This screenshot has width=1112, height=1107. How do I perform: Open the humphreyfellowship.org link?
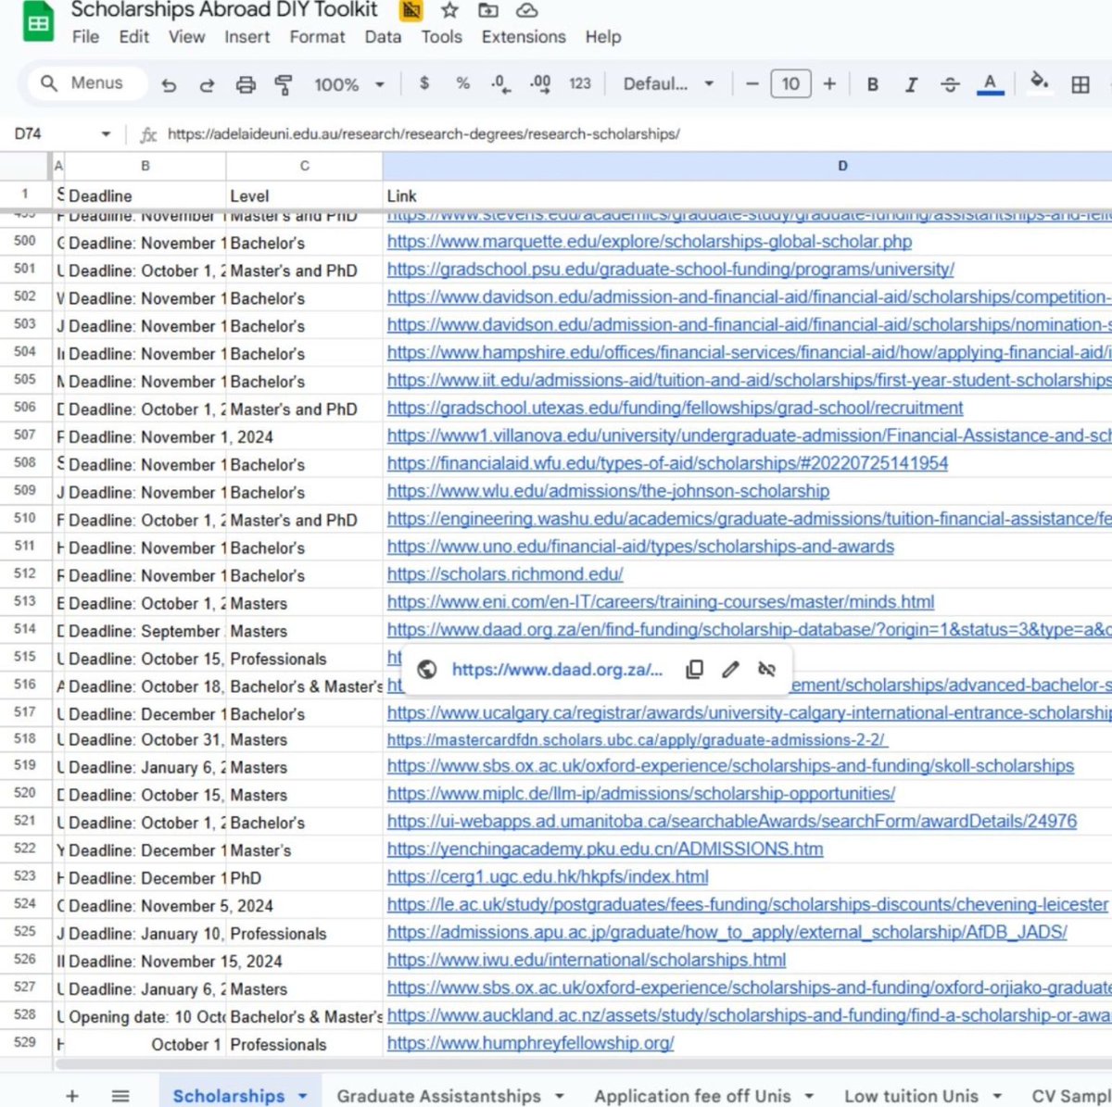(x=530, y=1043)
